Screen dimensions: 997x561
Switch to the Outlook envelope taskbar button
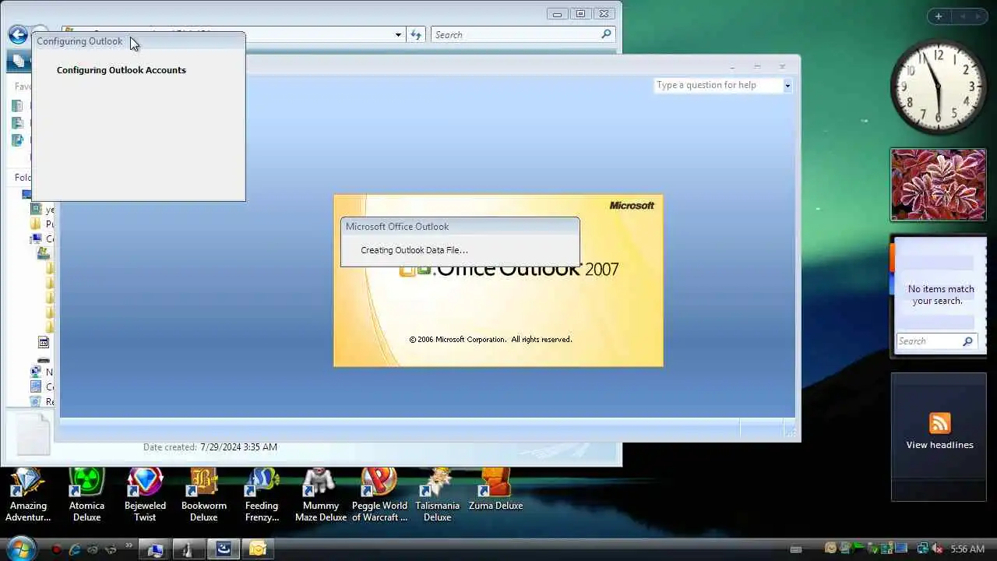pos(258,550)
